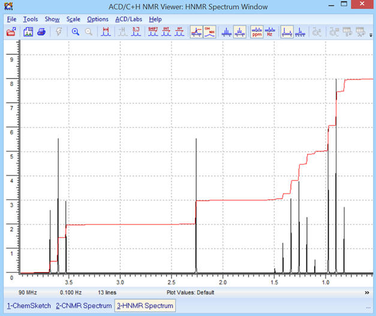
Task: Maximize the NMR Viewer window
Action: (x=344, y=4)
